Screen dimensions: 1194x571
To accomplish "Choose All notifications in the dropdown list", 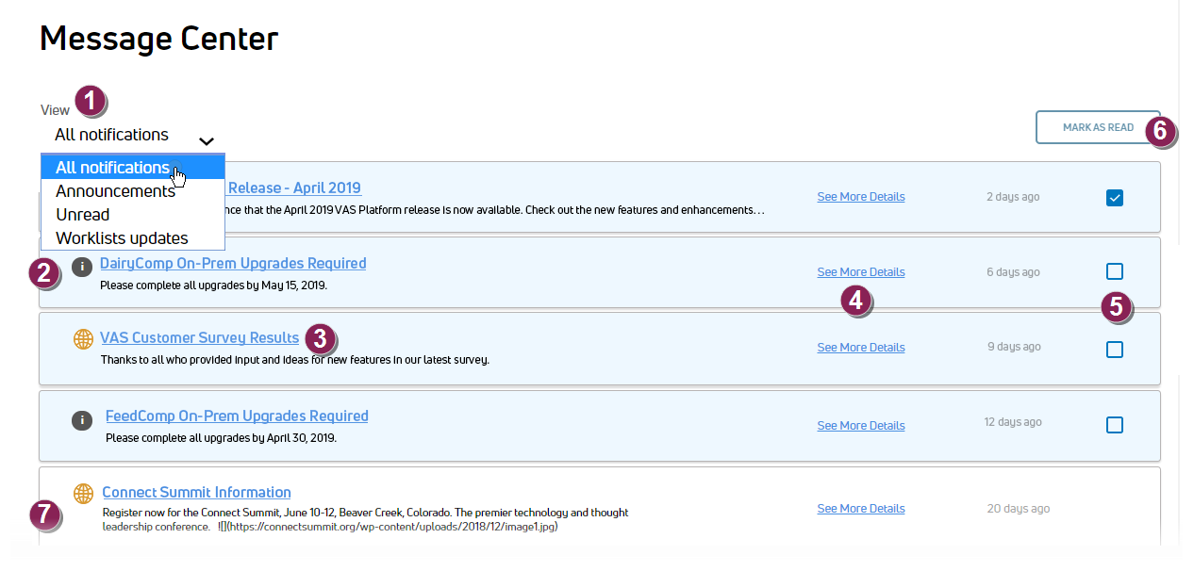I will click(113, 168).
